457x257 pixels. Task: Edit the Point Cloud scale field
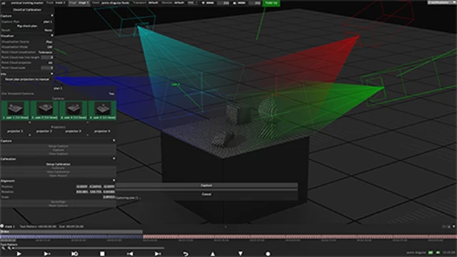(47, 68)
